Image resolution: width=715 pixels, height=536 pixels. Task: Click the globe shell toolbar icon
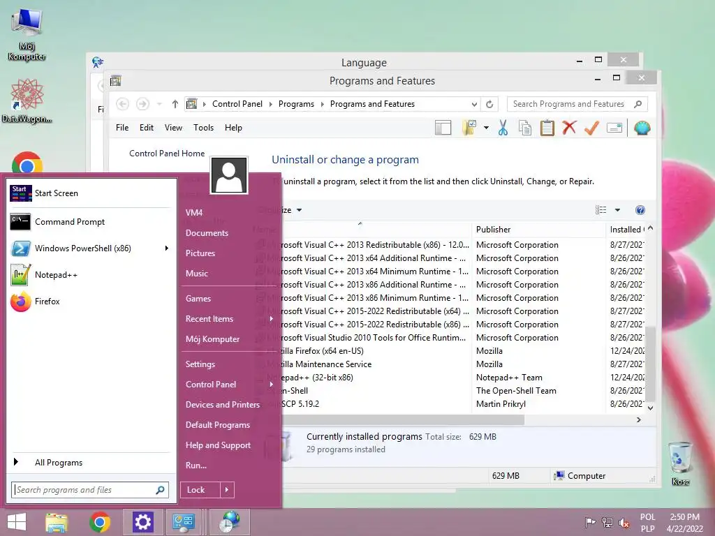click(642, 128)
